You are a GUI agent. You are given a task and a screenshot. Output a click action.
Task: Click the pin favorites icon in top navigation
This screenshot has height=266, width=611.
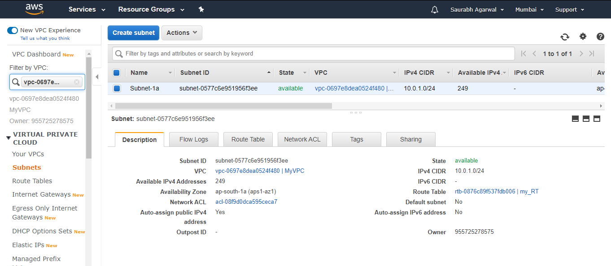pos(201,9)
